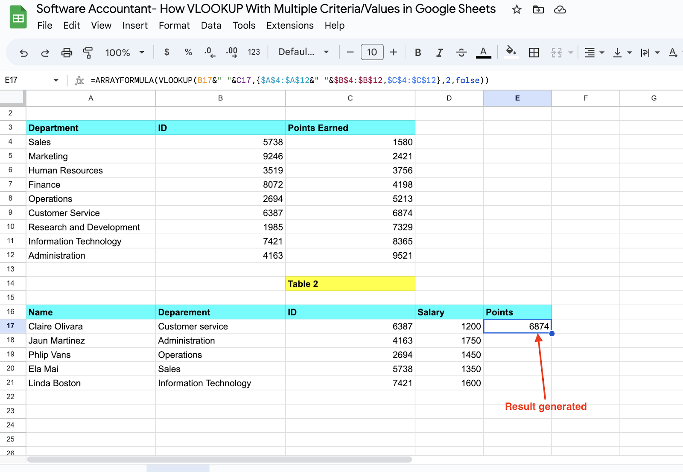Image resolution: width=683 pixels, height=472 pixels.
Task: Decrease font size minus button
Action: click(x=350, y=52)
